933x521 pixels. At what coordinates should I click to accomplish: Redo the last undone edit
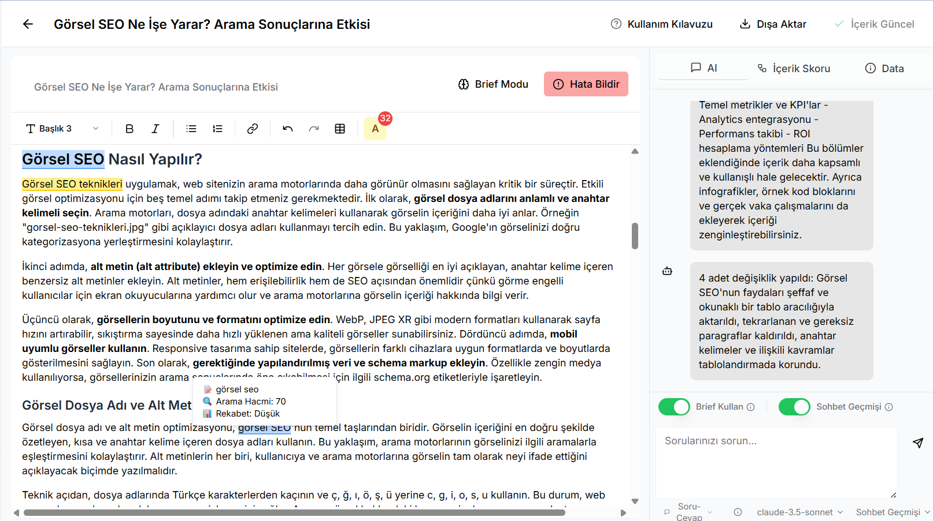313,128
